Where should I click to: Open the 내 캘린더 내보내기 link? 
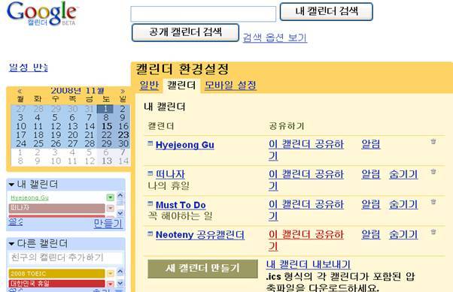(x=309, y=264)
